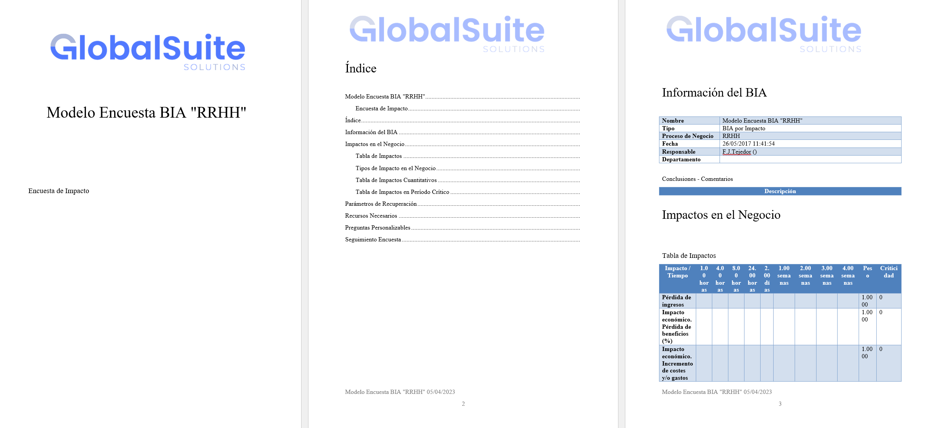The width and height of the screenshot is (928, 428).
Task: Select the 'Nombre' label cell
Action: tap(689, 121)
